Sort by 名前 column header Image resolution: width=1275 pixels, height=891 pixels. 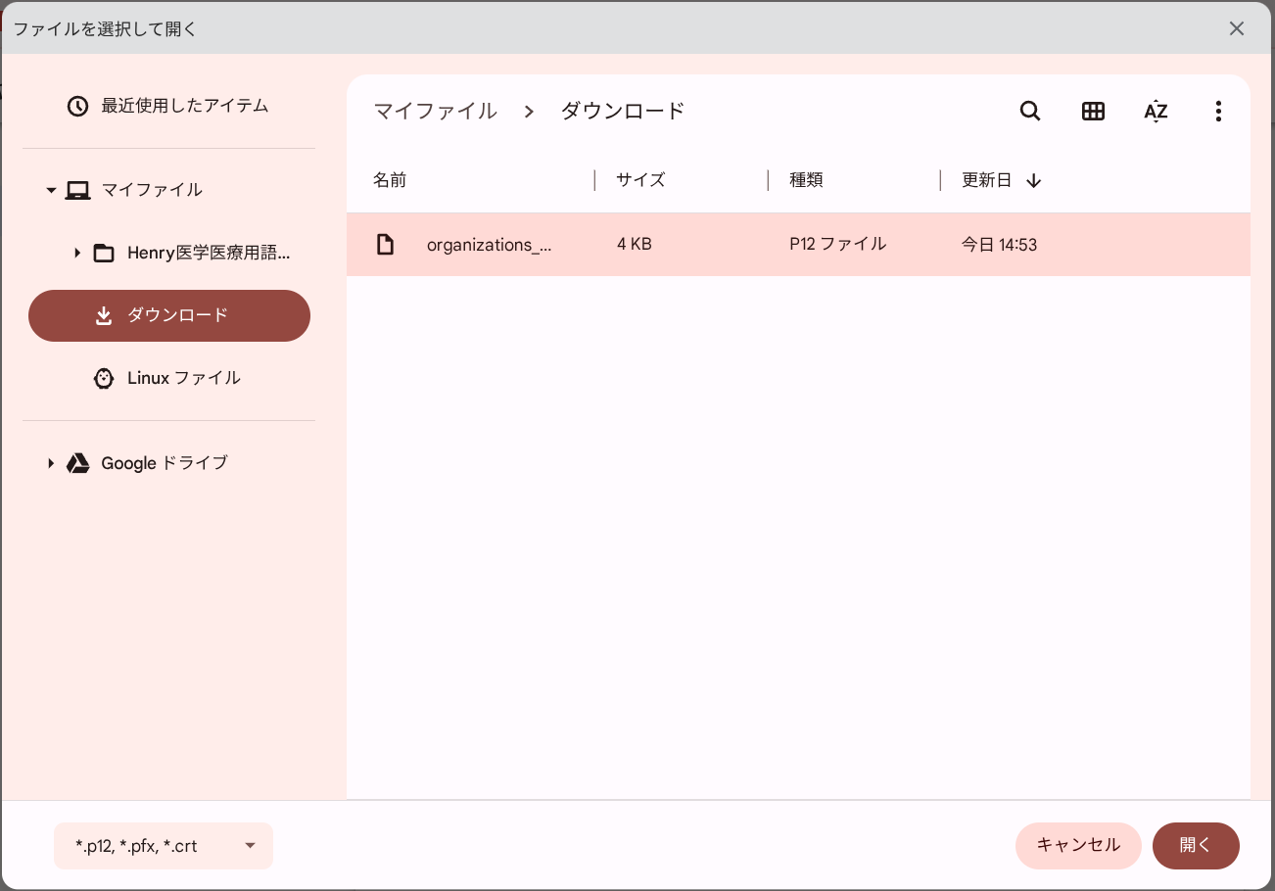(390, 180)
